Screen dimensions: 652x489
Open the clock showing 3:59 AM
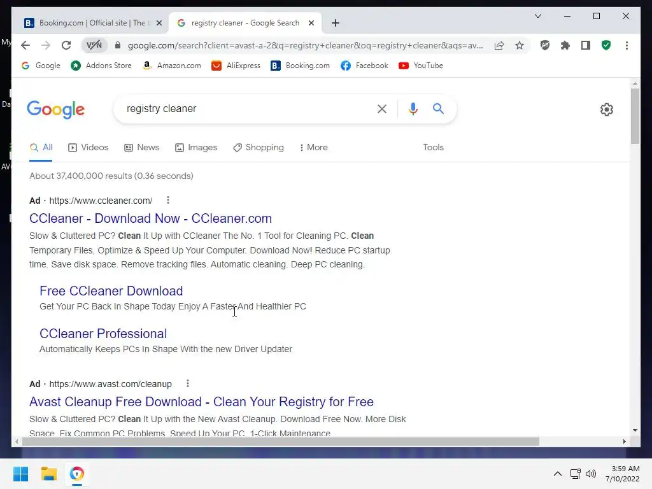point(623,474)
